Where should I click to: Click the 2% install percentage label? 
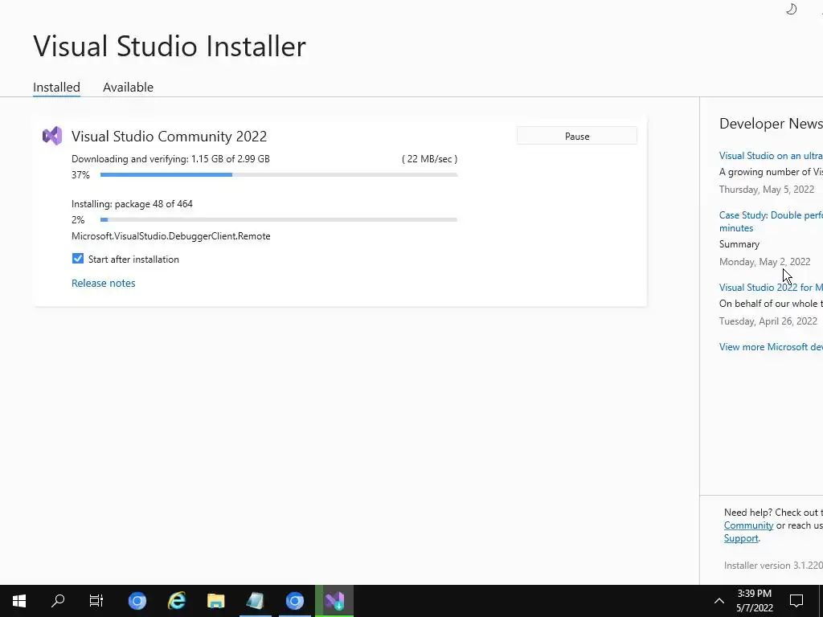pyautogui.click(x=78, y=219)
